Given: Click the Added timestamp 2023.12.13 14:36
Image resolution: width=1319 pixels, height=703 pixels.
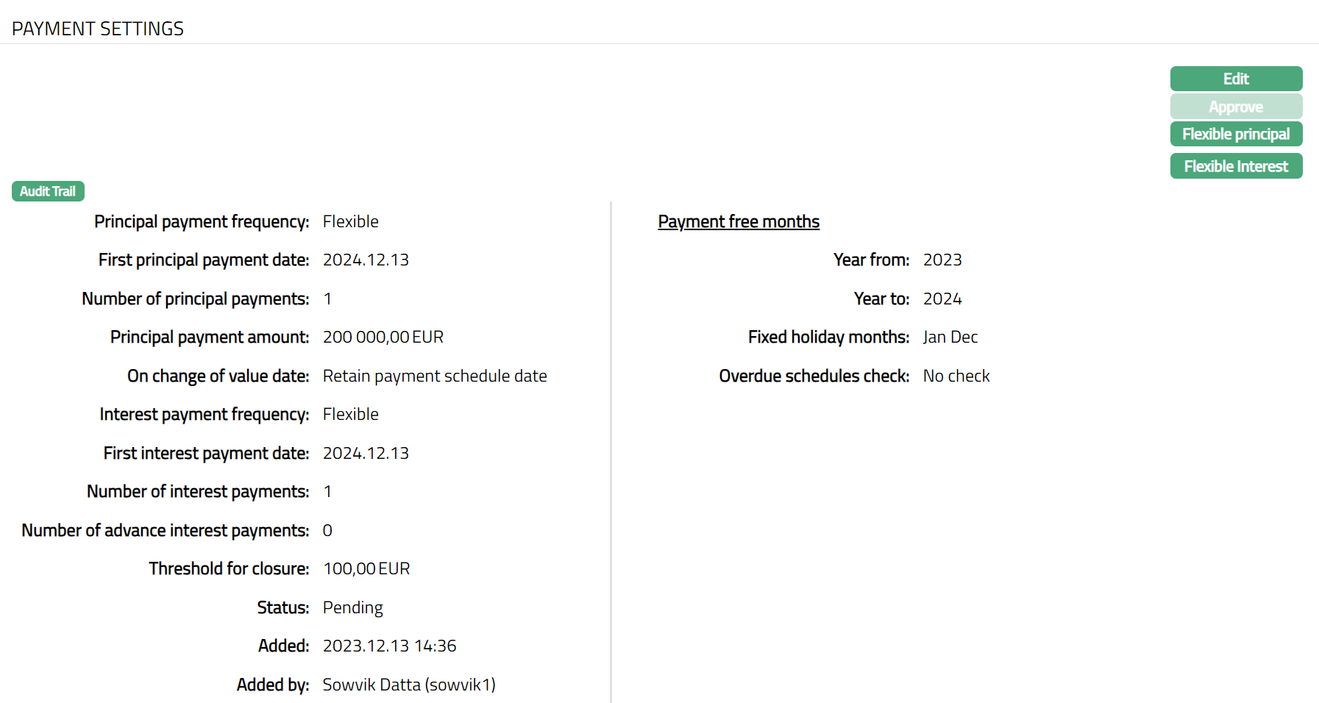Looking at the screenshot, I should (389, 646).
